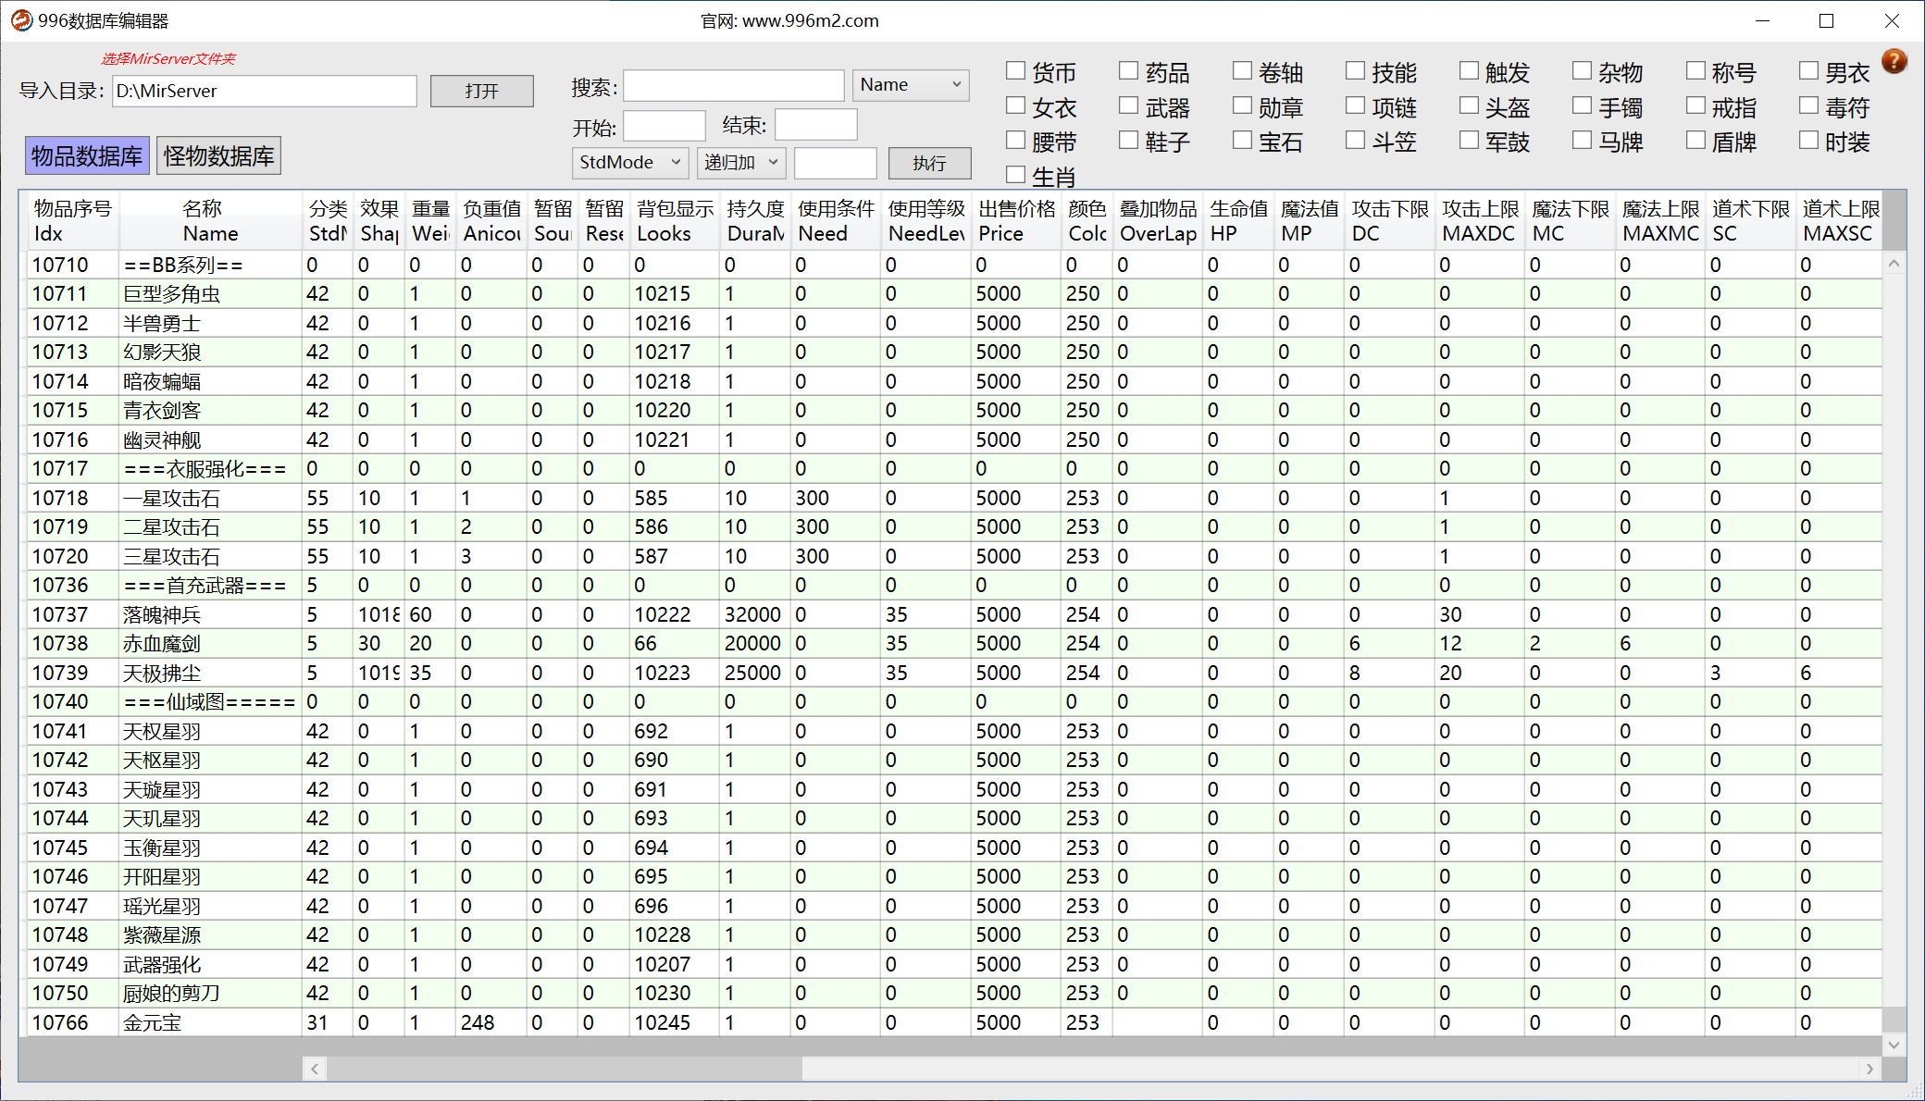Viewport: 1925px width, 1101px height.
Task: Click the horizontal scrollbar left arrow
Action: (315, 1069)
